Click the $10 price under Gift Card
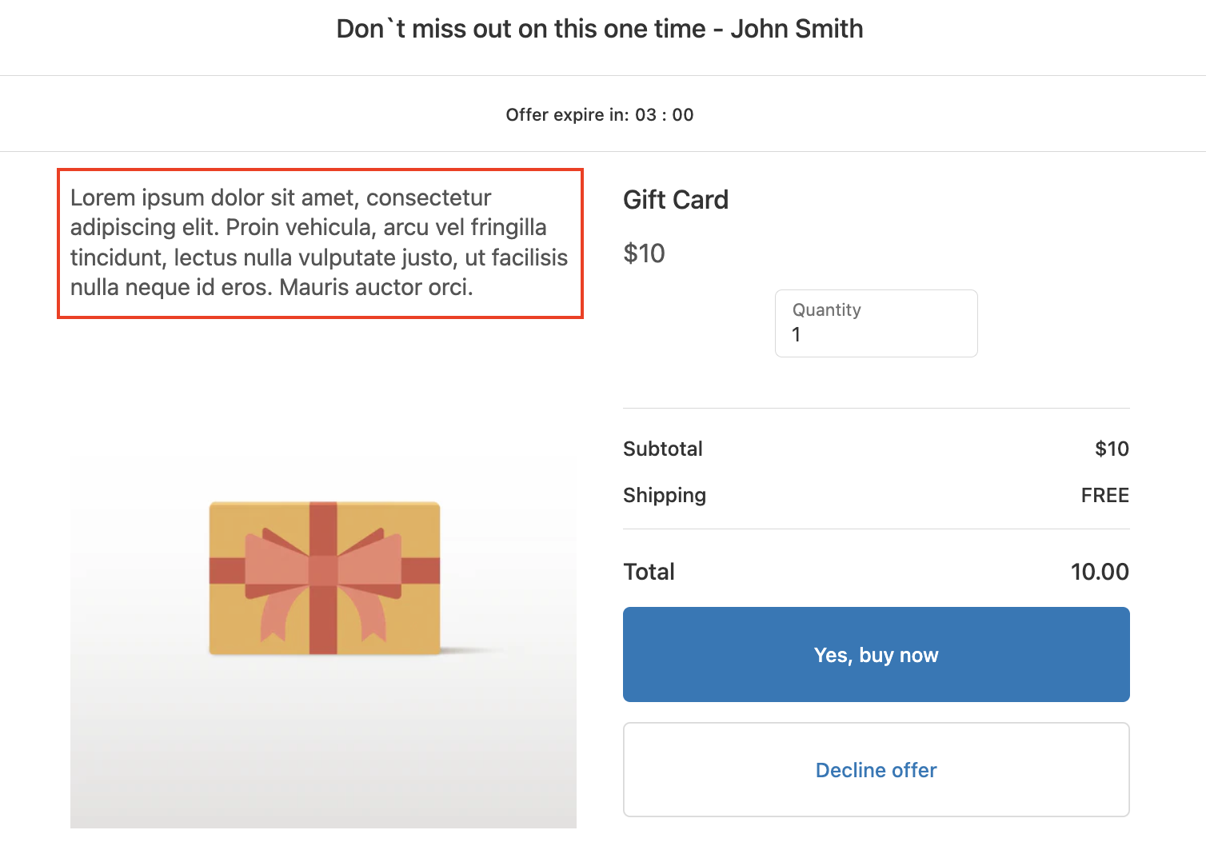 click(644, 253)
